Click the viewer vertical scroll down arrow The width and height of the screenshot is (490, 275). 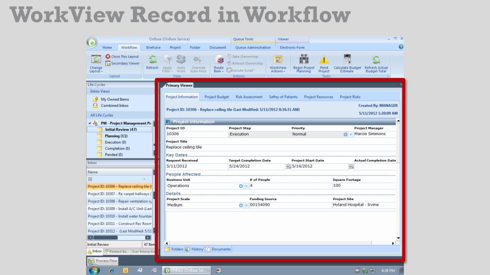(398, 238)
